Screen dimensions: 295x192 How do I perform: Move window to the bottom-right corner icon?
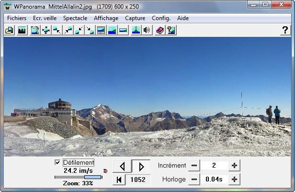(90, 30)
